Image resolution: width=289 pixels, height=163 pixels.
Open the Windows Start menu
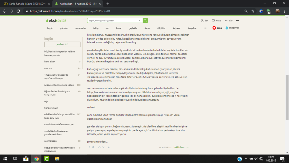click(5, 159)
